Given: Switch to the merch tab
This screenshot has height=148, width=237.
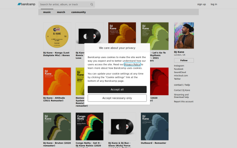Looking at the screenshot, I should coord(61,12).
